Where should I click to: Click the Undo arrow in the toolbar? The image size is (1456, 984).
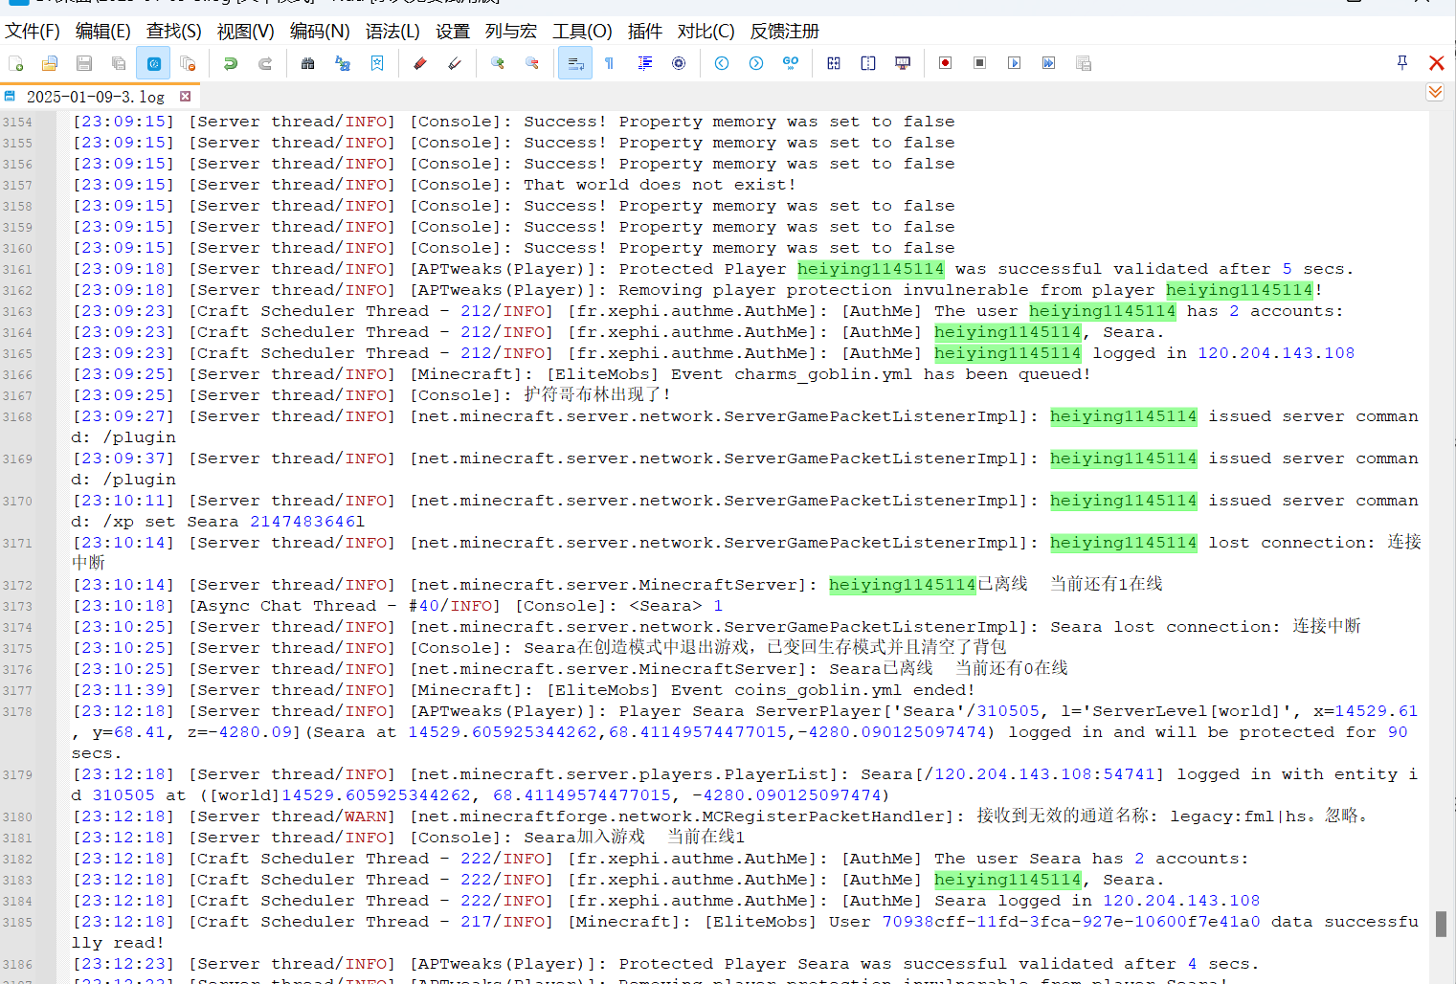click(230, 63)
